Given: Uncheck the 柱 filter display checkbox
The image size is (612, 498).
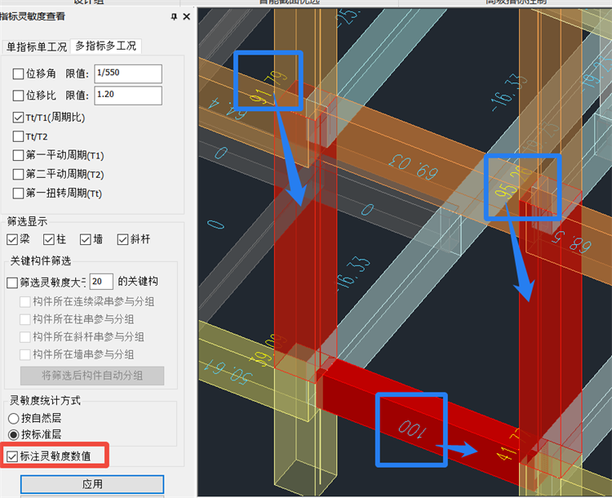Looking at the screenshot, I should (x=48, y=239).
